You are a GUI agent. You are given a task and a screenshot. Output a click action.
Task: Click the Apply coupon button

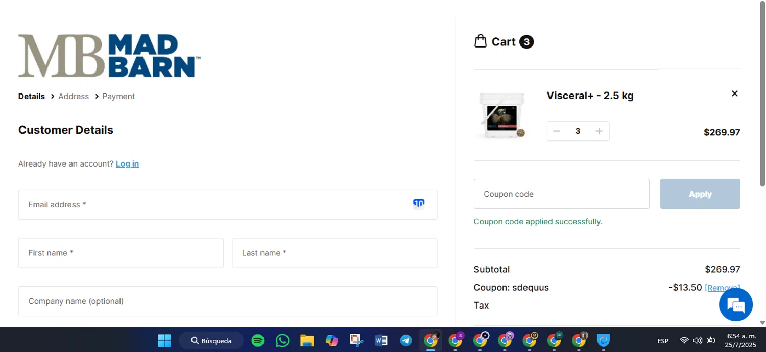coord(700,194)
